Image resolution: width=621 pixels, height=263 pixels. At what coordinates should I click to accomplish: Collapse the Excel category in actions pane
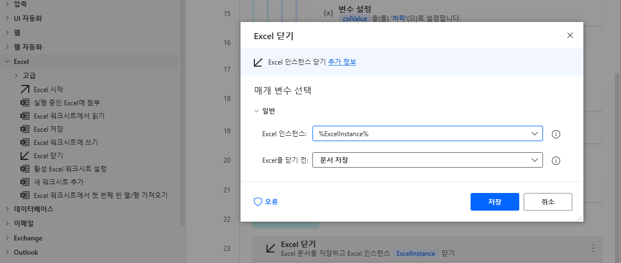[x=7, y=62]
